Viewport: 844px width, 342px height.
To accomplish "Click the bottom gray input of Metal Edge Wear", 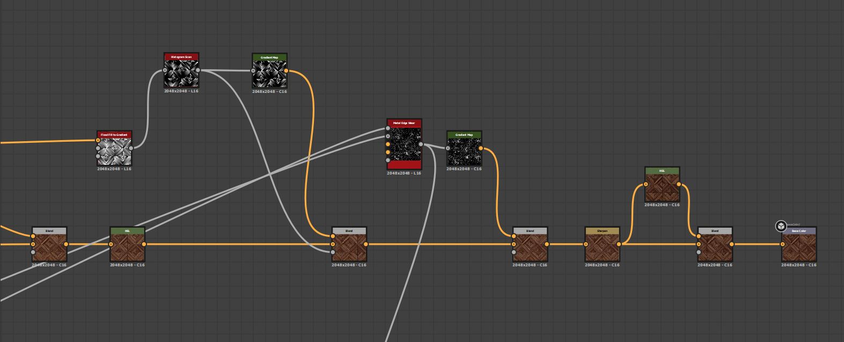I will pyautogui.click(x=388, y=160).
